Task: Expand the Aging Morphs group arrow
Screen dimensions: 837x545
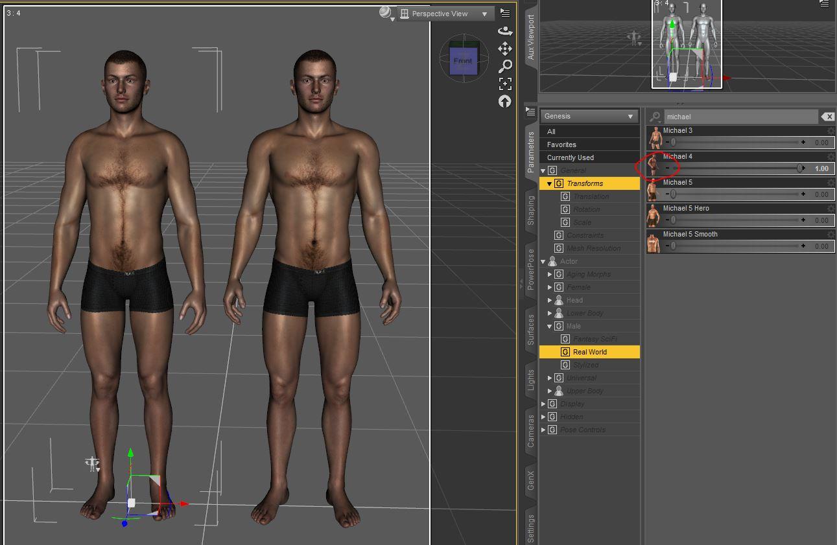Action: tap(550, 274)
